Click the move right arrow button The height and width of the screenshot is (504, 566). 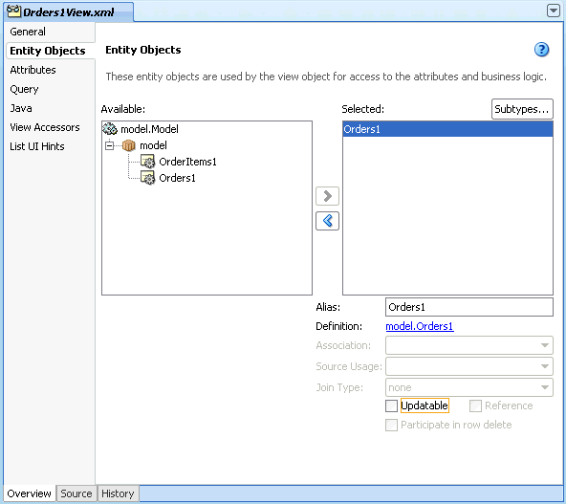pyautogui.click(x=327, y=196)
